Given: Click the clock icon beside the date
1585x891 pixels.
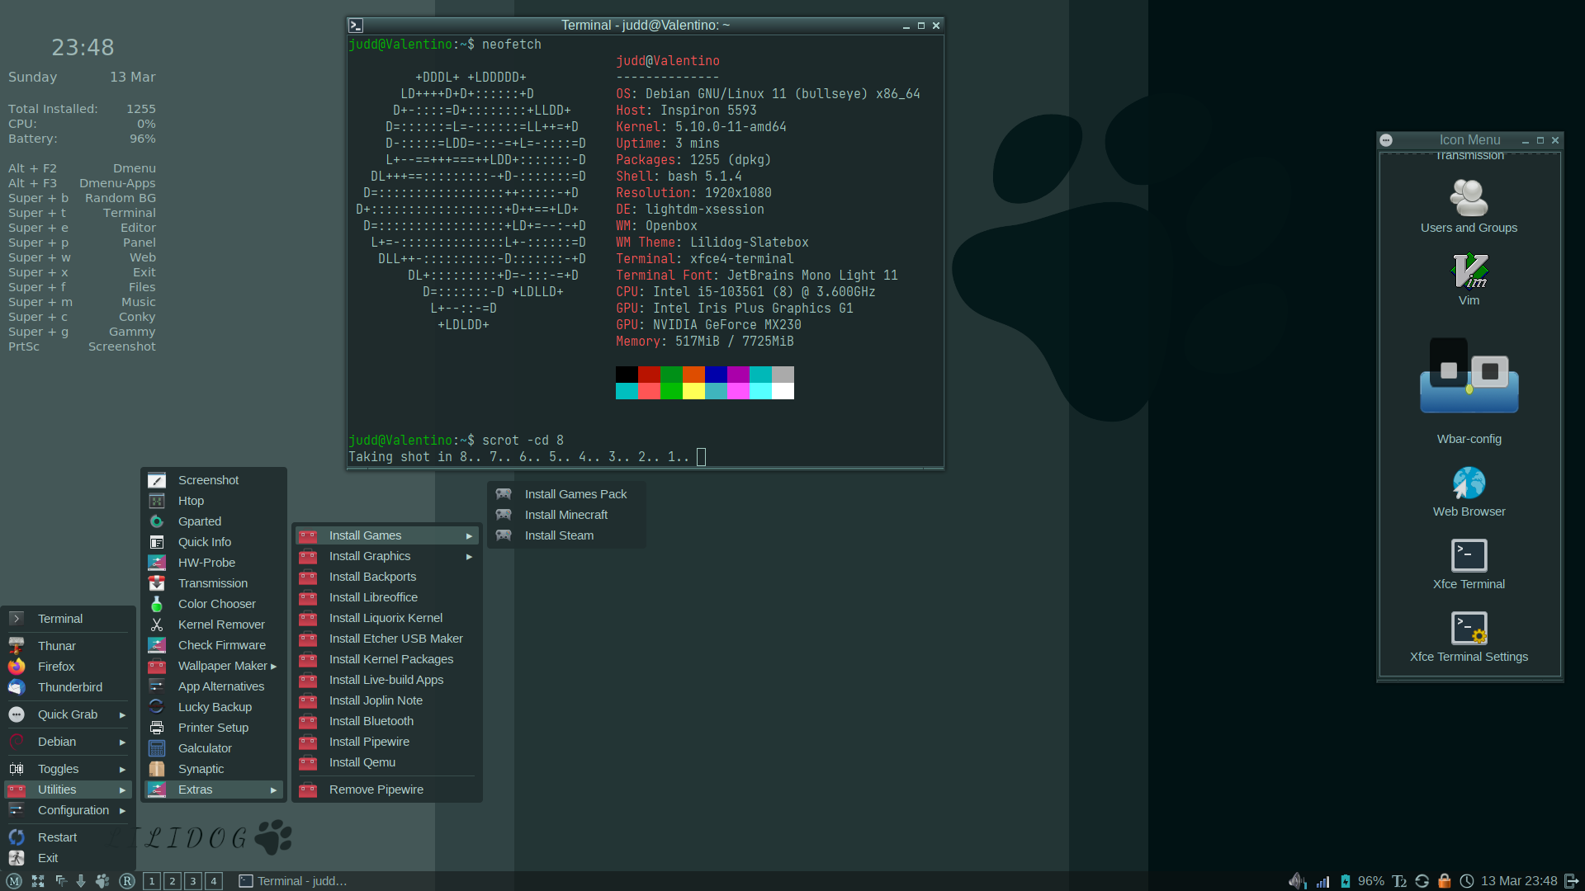Looking at the screenshot, I should 1467,881.
